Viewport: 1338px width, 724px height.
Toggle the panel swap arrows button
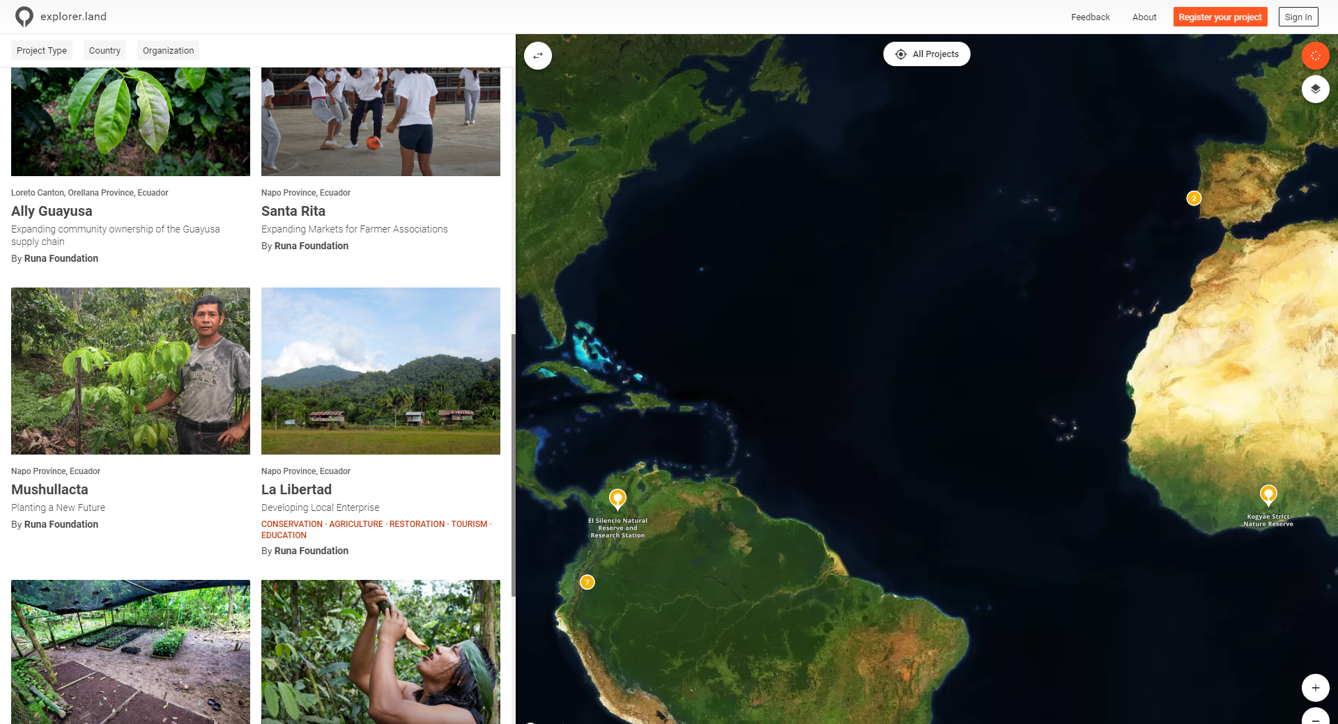tap(538, 56)
